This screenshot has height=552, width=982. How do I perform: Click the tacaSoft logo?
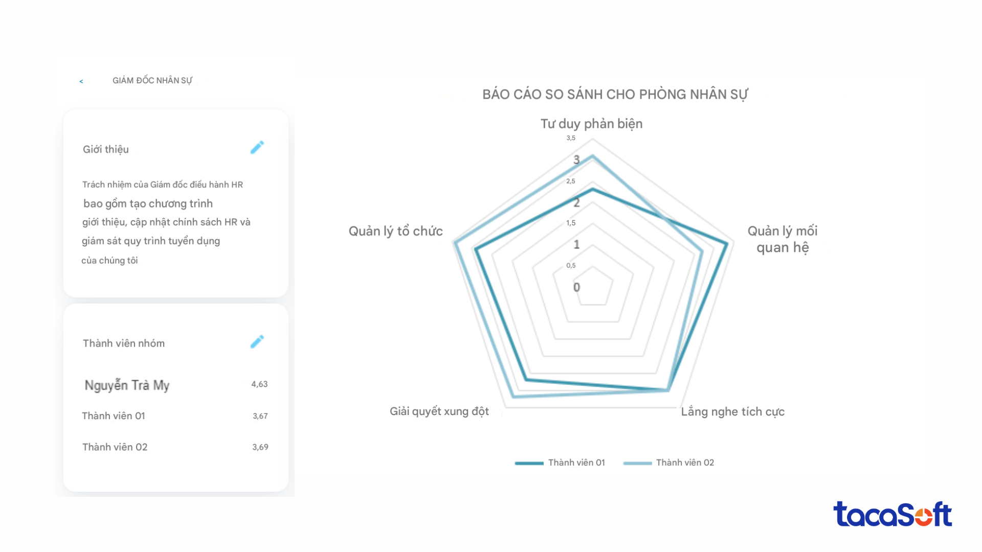point(892,514)
